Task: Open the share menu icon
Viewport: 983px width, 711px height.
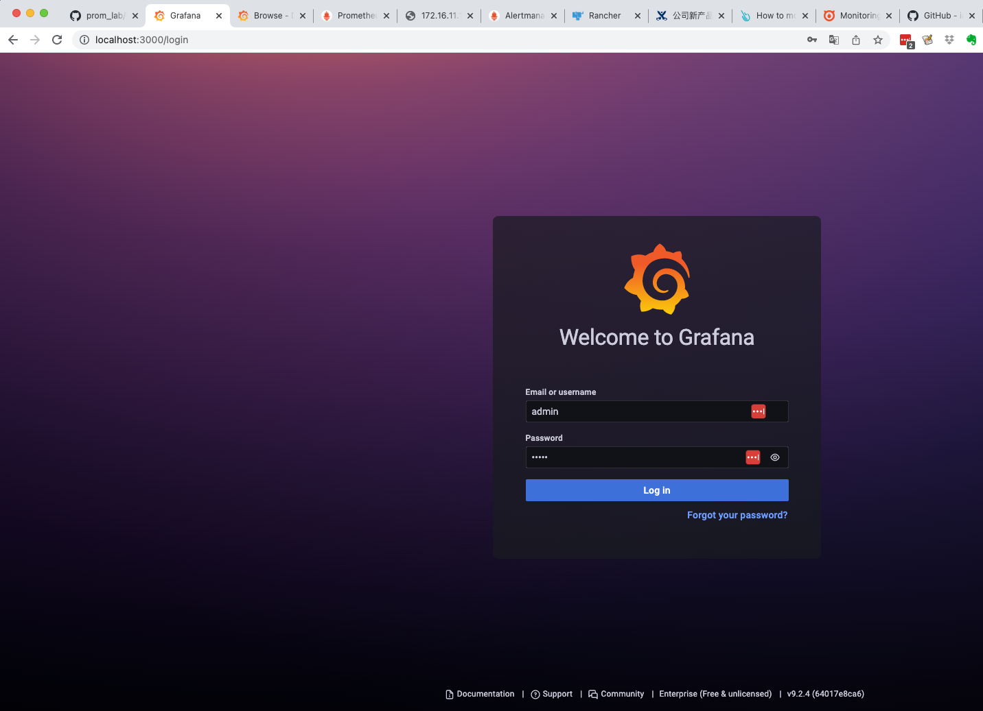Action: click(855, 40)
